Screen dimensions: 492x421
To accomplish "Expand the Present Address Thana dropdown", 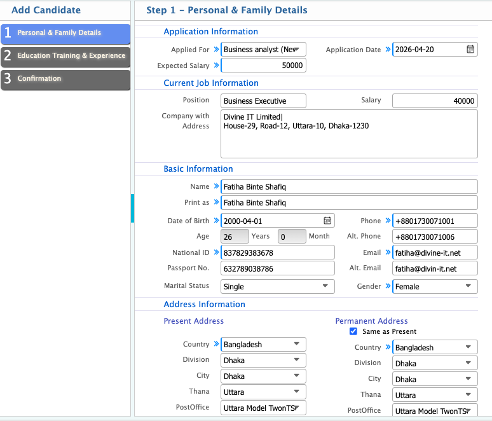I will (x=263, y=392).
